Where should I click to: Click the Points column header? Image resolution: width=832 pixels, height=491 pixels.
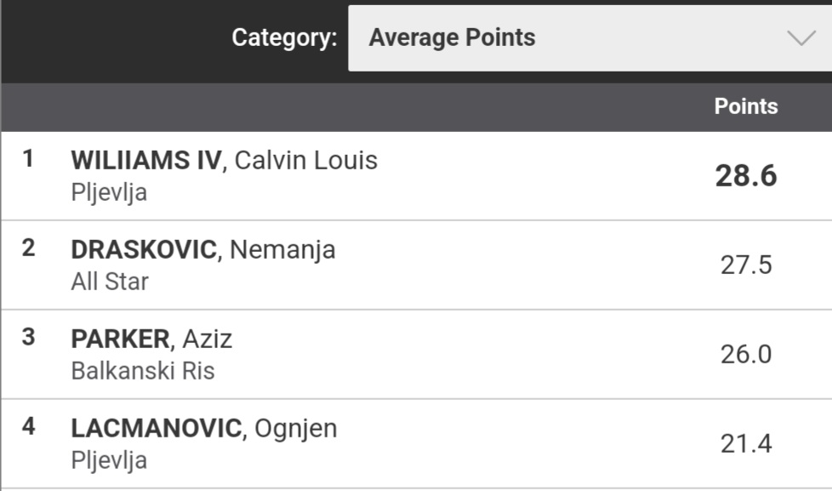pyautogui.click(x=745, y=106)
